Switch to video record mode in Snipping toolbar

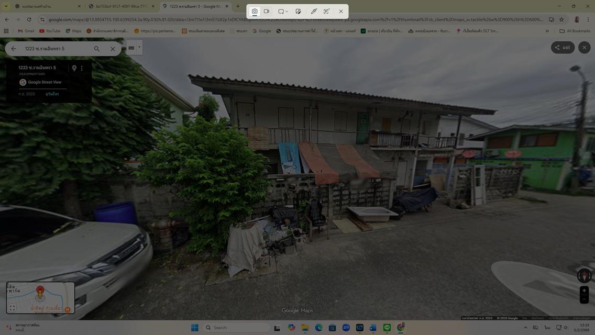pyautogui.click(x=267, y=12)
